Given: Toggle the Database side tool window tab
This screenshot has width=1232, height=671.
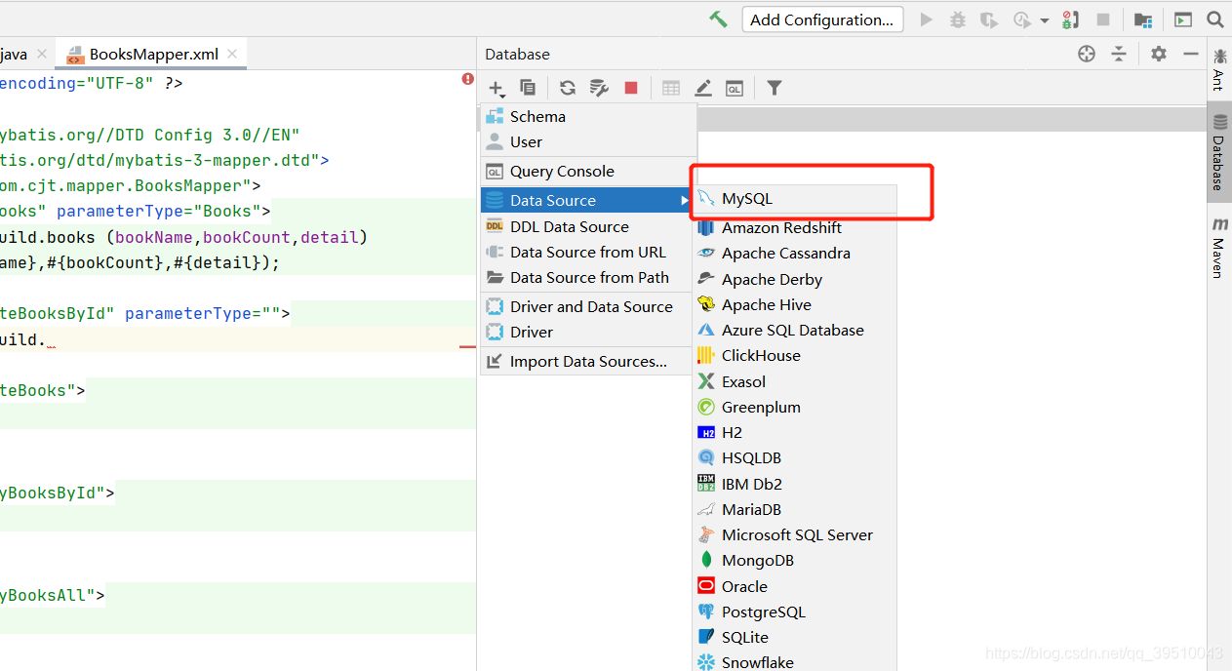Looking at the screenshot, I should (1219, 152).
